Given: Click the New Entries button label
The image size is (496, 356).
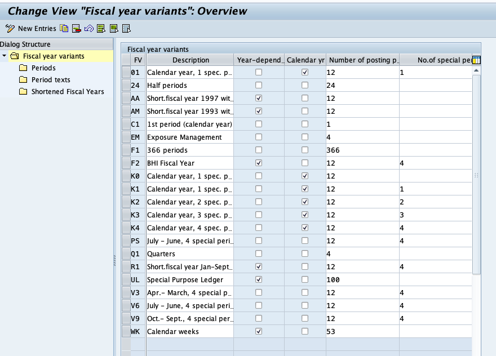Looking at the screenshot, I should 37,29.
